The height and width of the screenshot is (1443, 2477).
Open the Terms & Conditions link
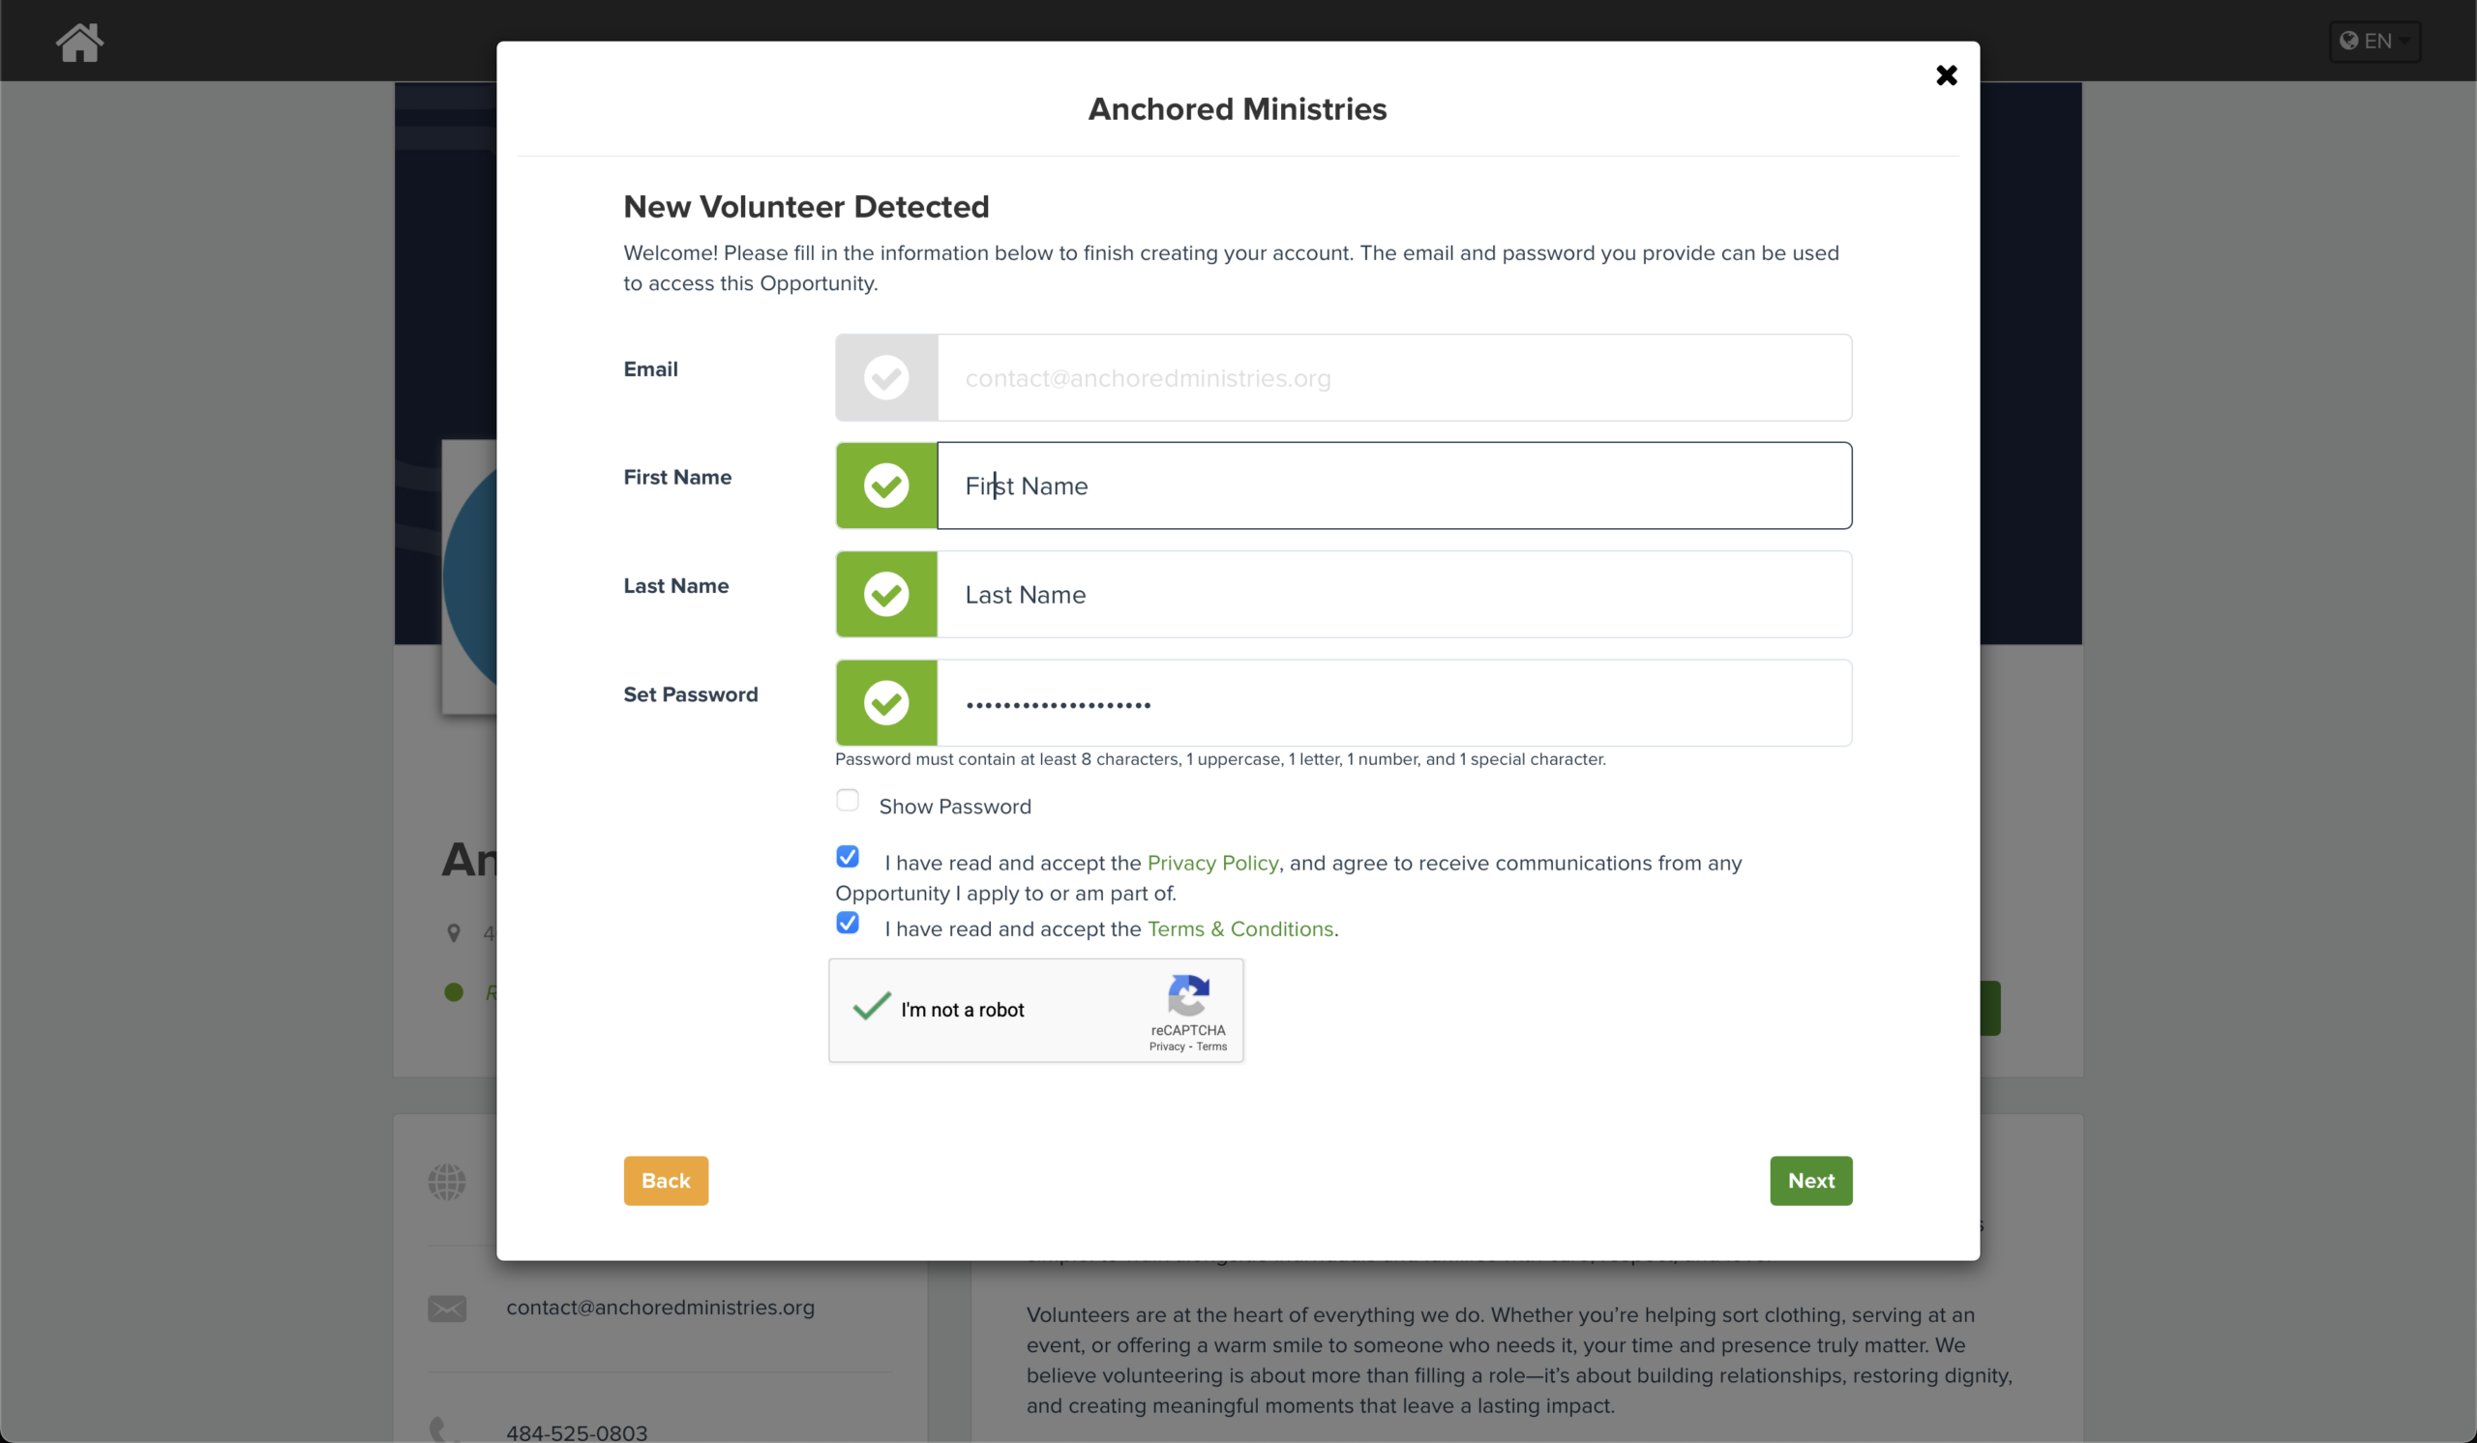1239,929
